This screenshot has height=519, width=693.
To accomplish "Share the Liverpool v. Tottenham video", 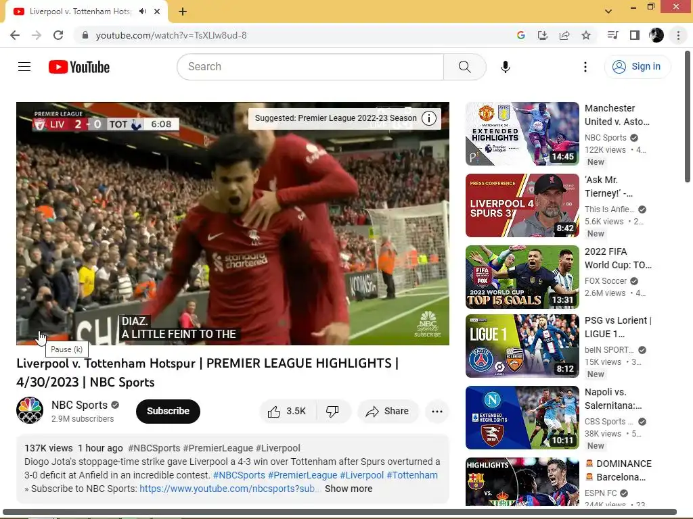I will tap(388, 412).
